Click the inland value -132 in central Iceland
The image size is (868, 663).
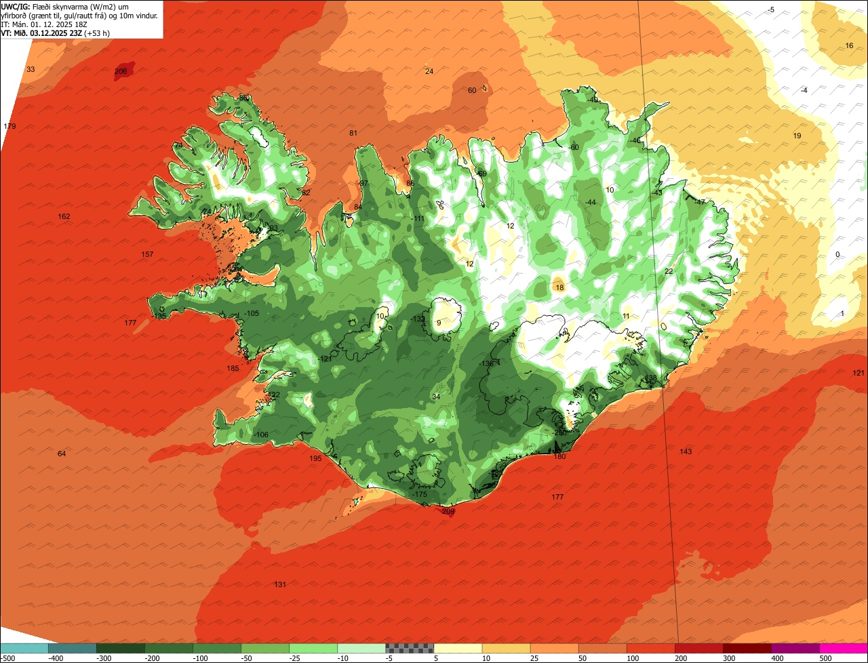(x=418, y=319)
